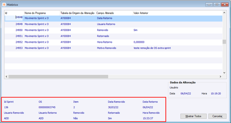Click the horizontal scroll right arrow
The width and height of the screenshot is (231, 123).
coord(221,76)
